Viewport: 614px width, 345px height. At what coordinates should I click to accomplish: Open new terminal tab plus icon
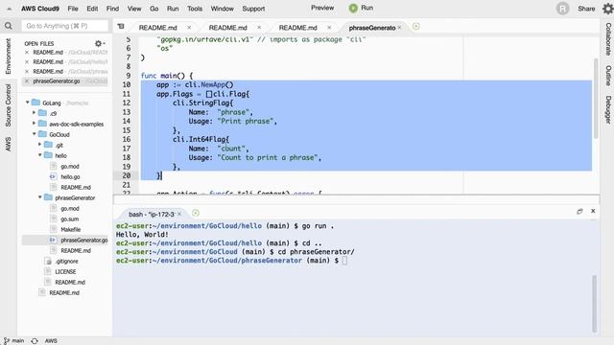pos(196,213)
